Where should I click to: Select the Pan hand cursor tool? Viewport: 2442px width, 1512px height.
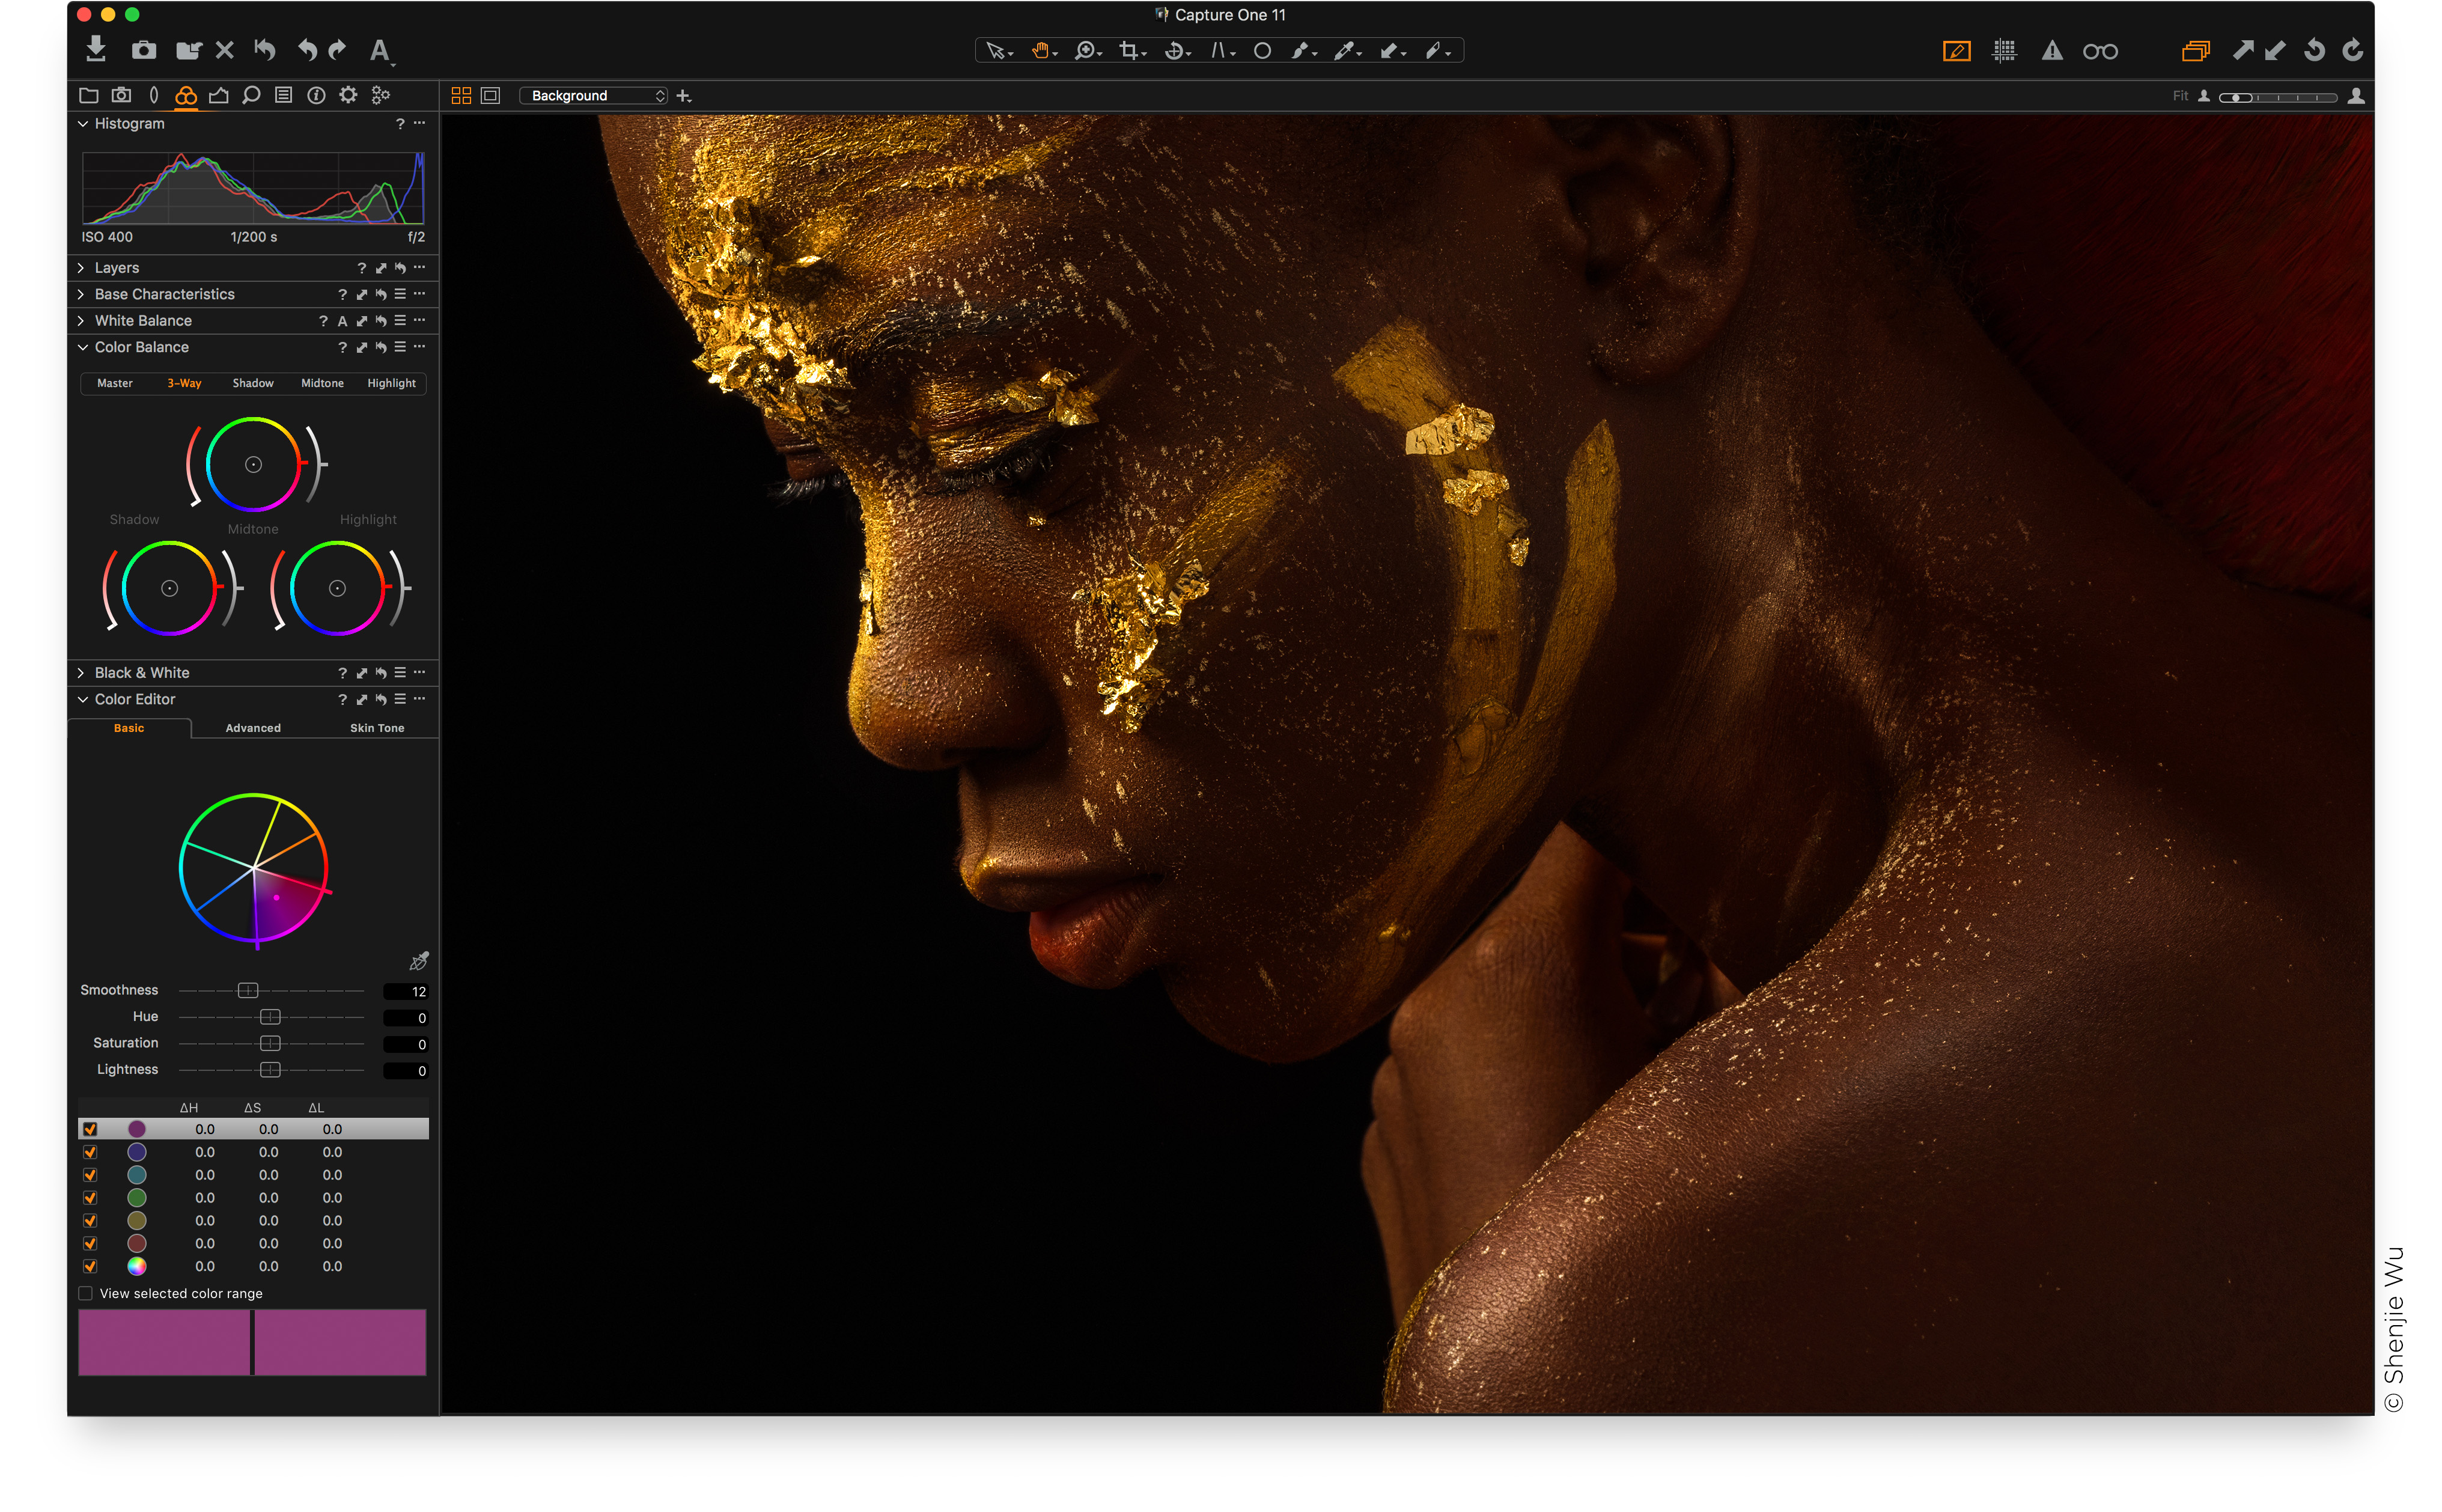tap(1041, 50)
